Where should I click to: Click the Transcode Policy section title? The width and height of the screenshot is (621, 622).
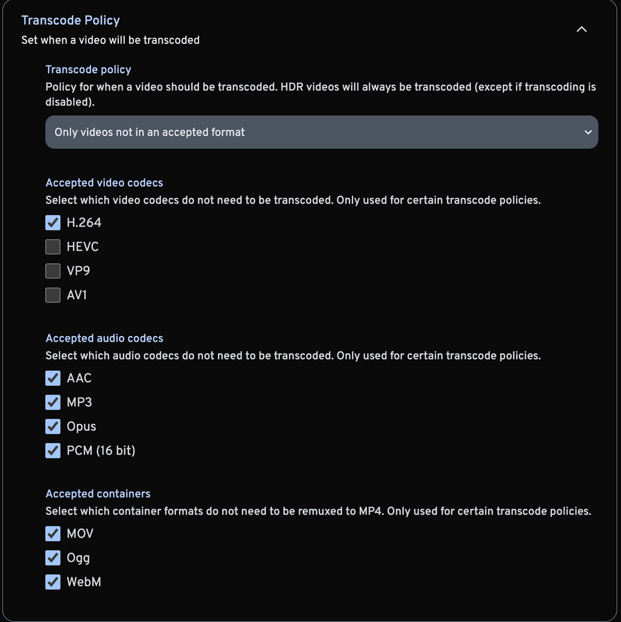pyautogui.click(x=71, y=20)
